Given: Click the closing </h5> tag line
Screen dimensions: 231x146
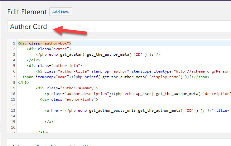Looking at the screenshot, I should [x=23, y=82].
